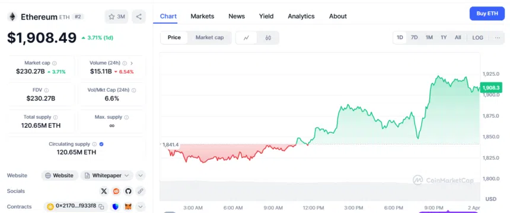Screen dimensions: 510x213
Task: Open Total supply info tooltip icon
Action: [x=55, y=117]
